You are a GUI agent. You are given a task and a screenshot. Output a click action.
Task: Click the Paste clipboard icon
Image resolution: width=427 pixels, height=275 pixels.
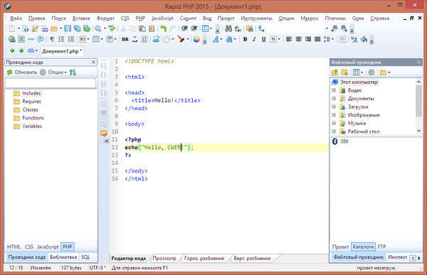pos(142,28)
